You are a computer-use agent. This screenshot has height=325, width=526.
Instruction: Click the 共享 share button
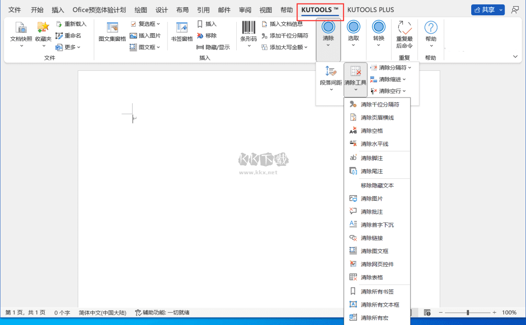coord(487,10)
